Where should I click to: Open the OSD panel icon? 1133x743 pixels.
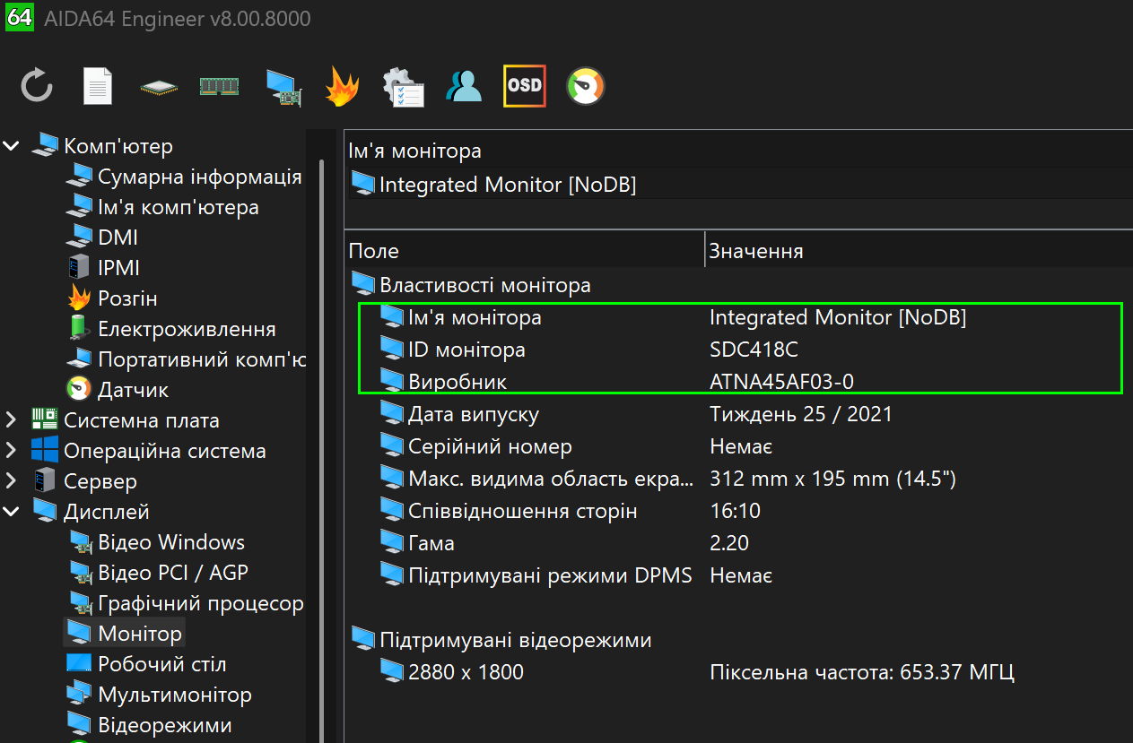pyautogui.click(x=524, y=86)
